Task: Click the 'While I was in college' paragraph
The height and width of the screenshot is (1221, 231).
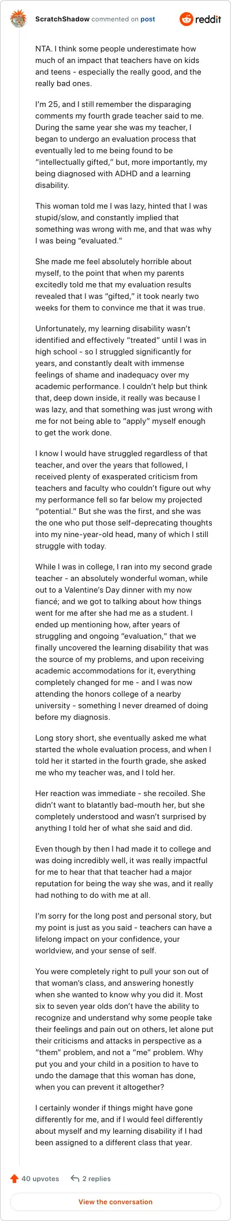Action: tap(124, 642)
